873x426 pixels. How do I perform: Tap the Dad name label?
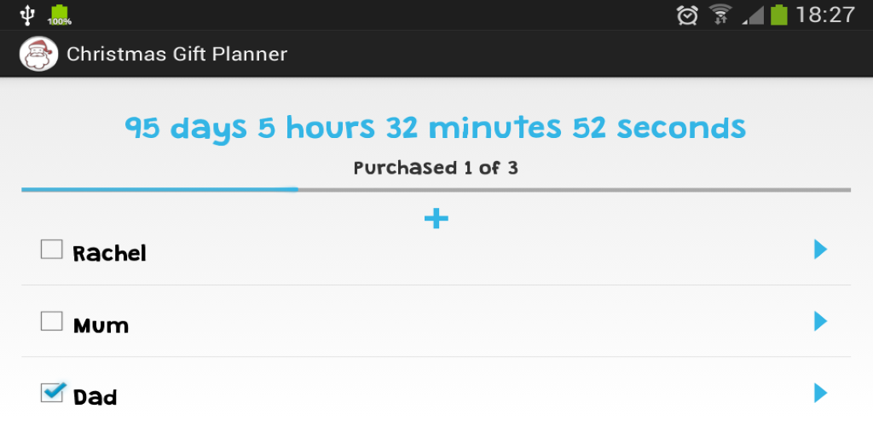click(x=95, y=397)
